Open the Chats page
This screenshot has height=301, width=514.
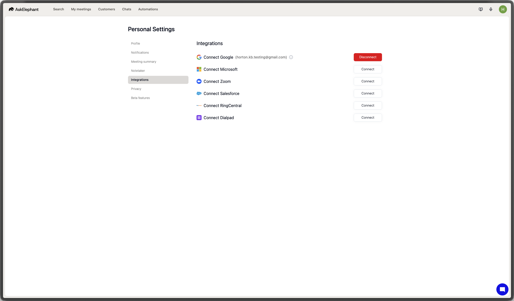pos(127,9)
